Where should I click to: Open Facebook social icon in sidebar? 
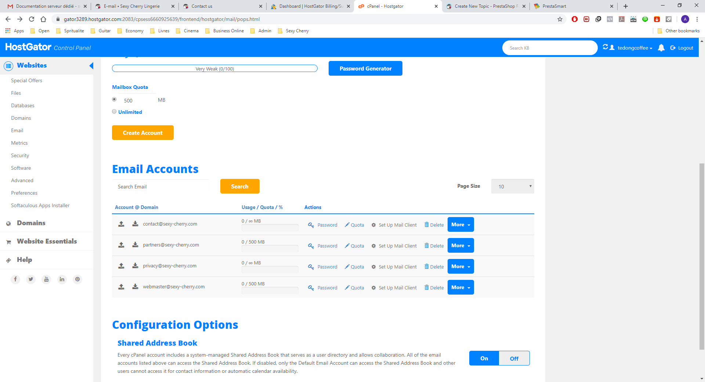(x=15, y=279)
